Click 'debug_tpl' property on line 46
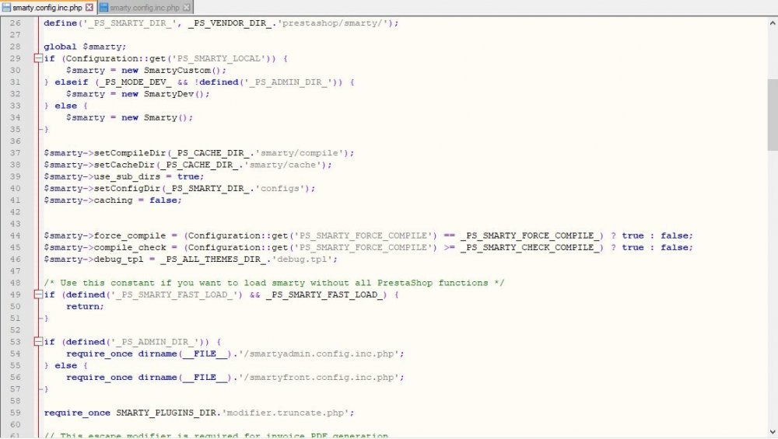778x439 pixels. pyautogui.click(x=118, y=260)
